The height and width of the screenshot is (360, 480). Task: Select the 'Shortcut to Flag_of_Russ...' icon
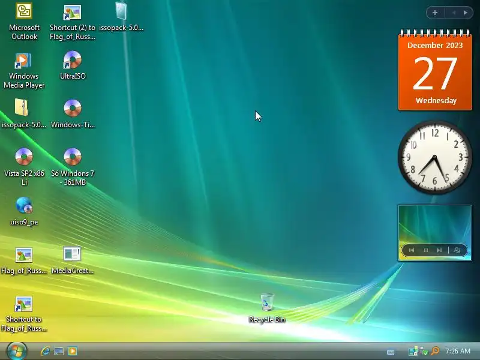(24, 314)
